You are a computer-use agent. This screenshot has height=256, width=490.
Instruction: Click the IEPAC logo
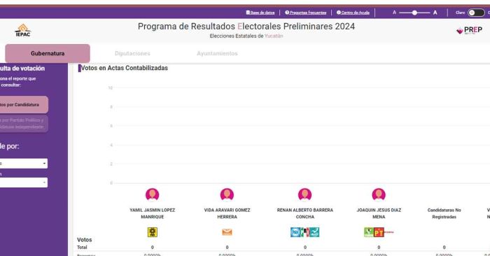click(23, 31)
